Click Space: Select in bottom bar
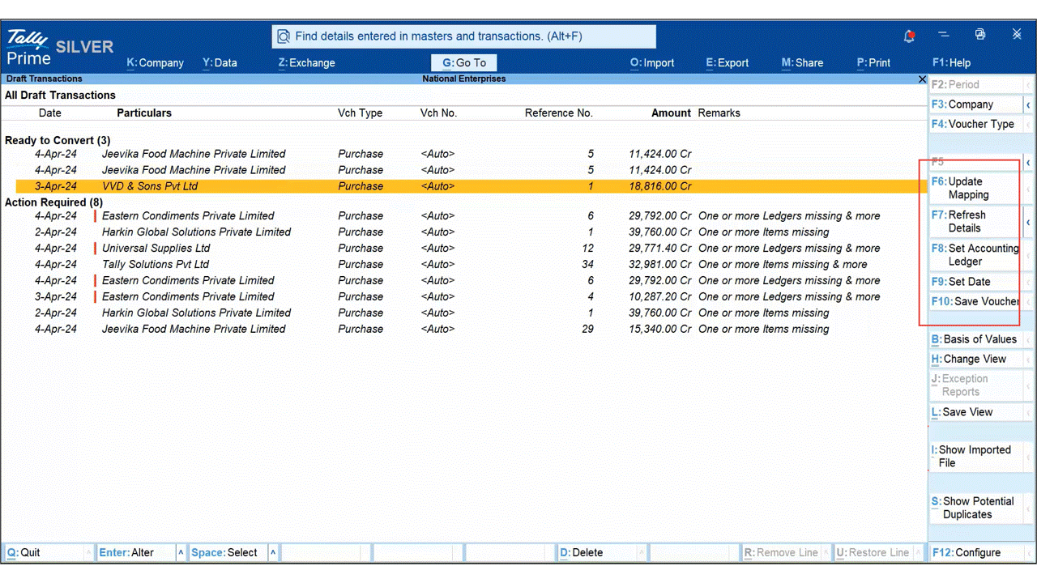Viewport: 1037px width, 583px height. 228,552
